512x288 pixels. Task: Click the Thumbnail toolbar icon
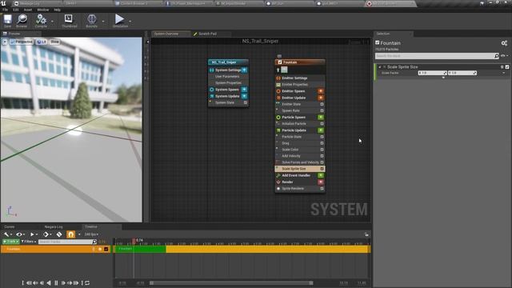pyautogui.click(x=69, y=21)
